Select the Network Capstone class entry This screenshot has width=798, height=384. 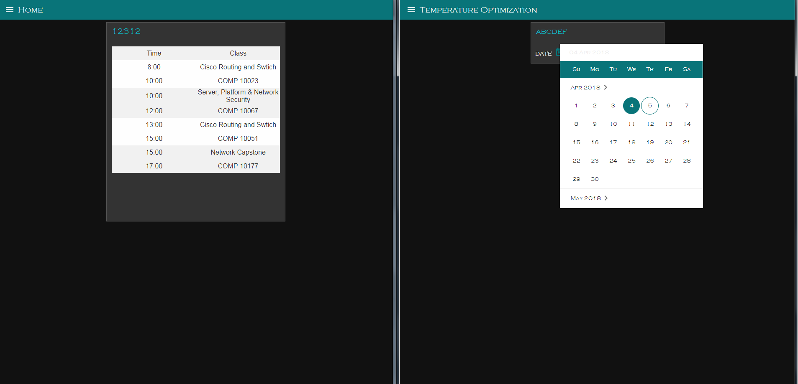[238, 152]
